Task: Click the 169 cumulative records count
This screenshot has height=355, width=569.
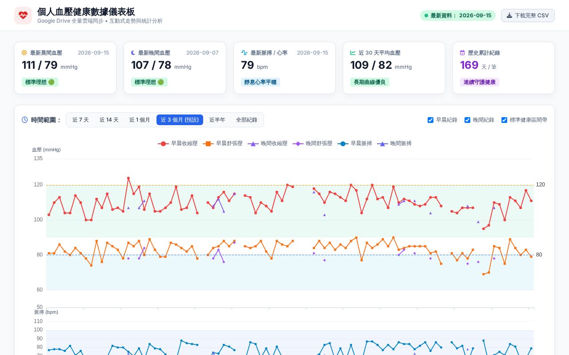Action: (x=469, y=65)
